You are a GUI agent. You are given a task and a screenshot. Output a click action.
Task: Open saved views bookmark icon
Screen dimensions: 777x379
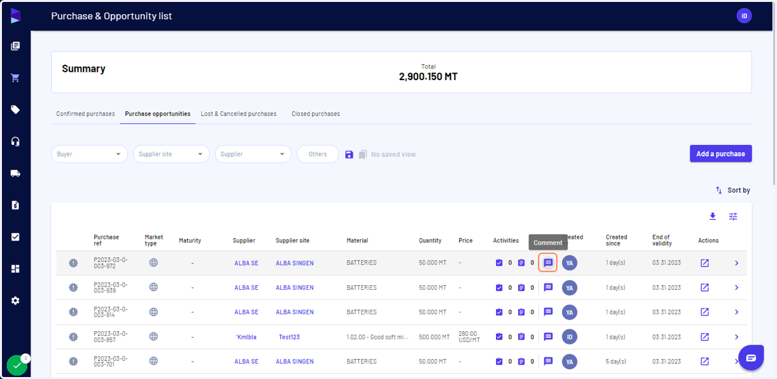point(363,155)
